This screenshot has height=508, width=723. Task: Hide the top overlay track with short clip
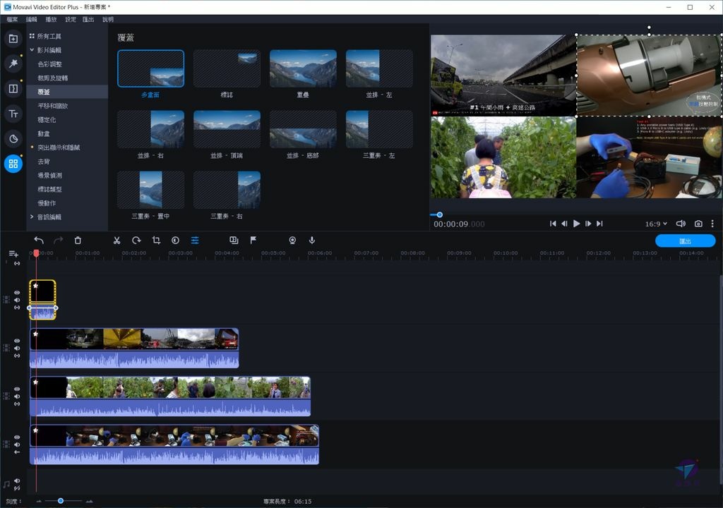pyautogui.click(x=17, y=293)
